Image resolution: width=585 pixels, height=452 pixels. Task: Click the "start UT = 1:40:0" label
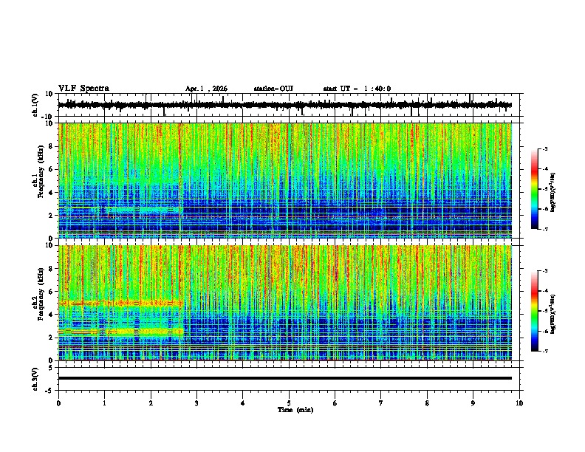pos(357,89)
